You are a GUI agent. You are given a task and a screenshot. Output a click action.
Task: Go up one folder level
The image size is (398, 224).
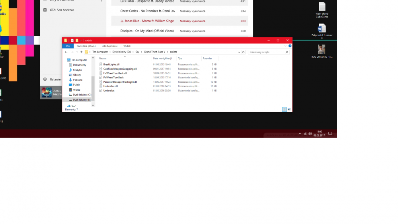pos(81,52)
